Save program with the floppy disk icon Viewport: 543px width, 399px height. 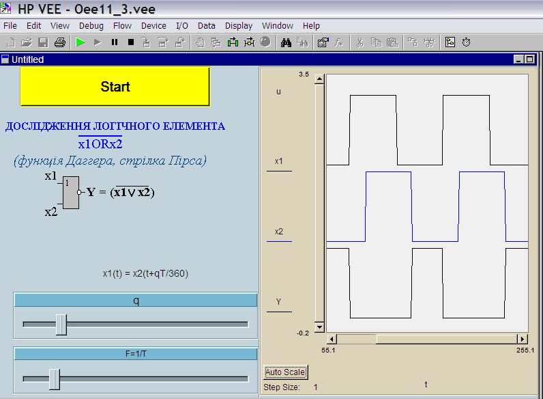pos(43,42)
